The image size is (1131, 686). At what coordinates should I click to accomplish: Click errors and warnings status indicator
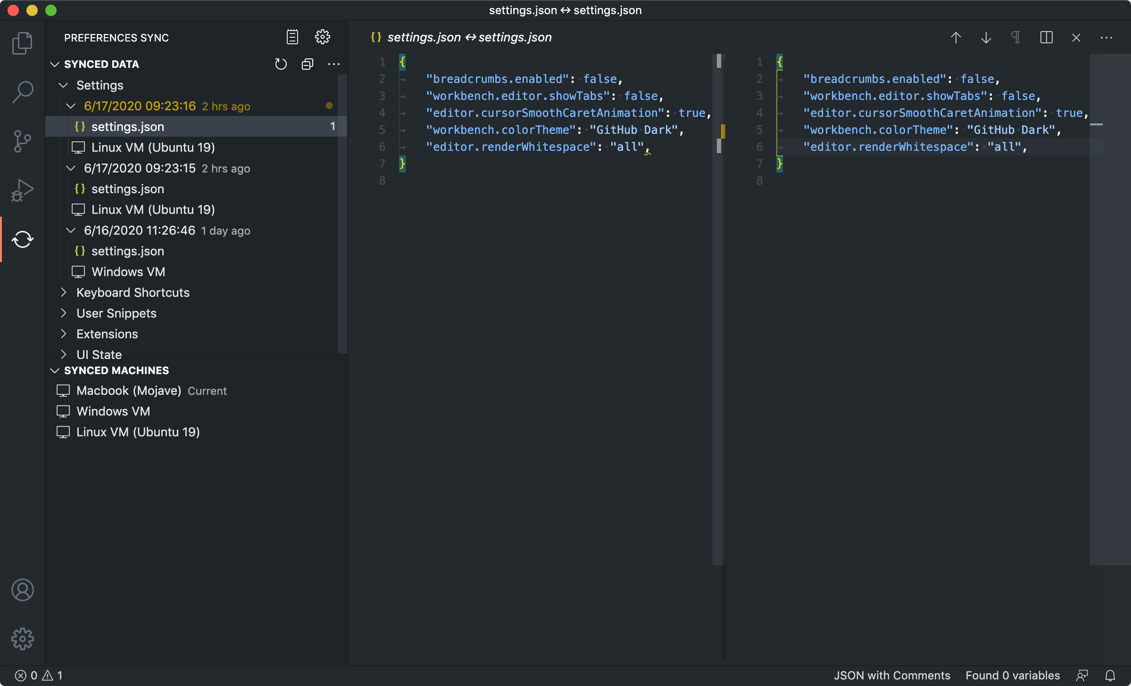[x=39, y=675]
